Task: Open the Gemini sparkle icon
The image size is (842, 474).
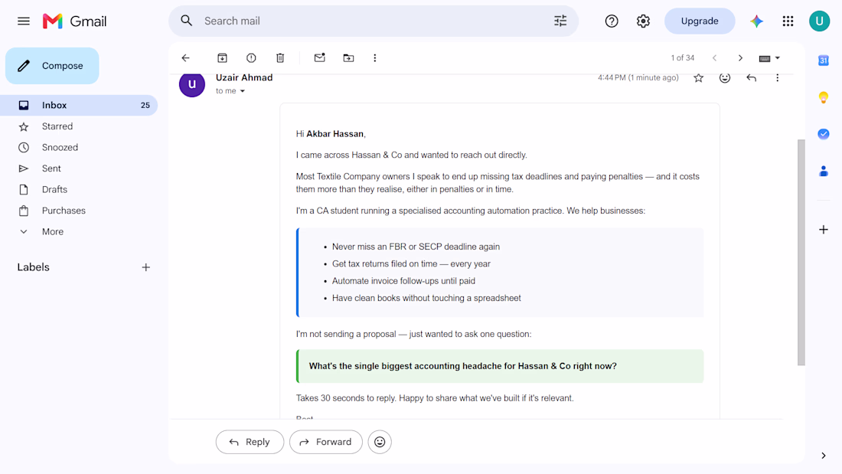Action: click(x=756, y=21)
